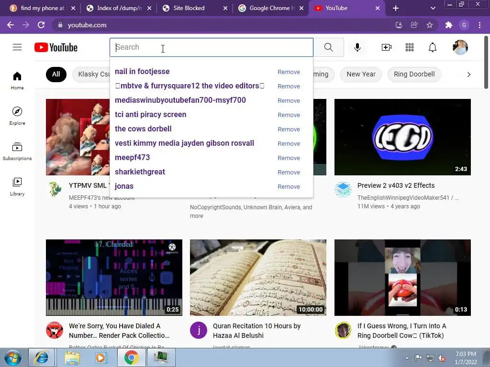The image size is (490, 367).
Task: Open the tab search dropdown arrow
Action: (x=433, y=8)
